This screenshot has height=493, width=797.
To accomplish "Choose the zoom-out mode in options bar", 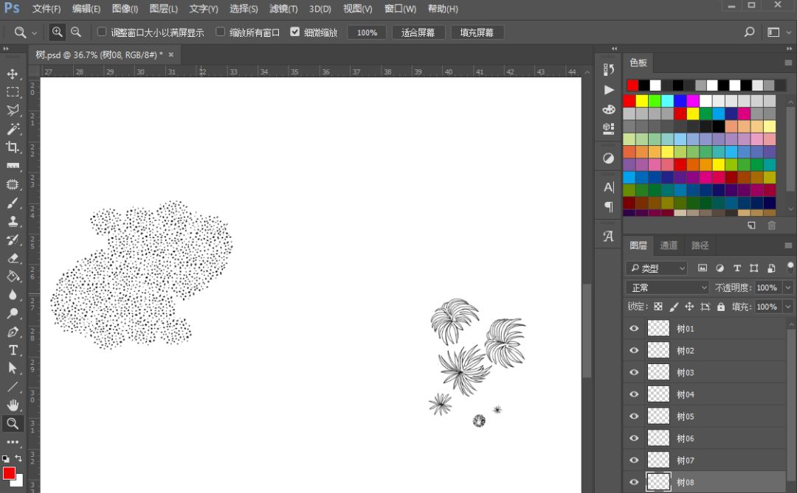I will 76,32.
